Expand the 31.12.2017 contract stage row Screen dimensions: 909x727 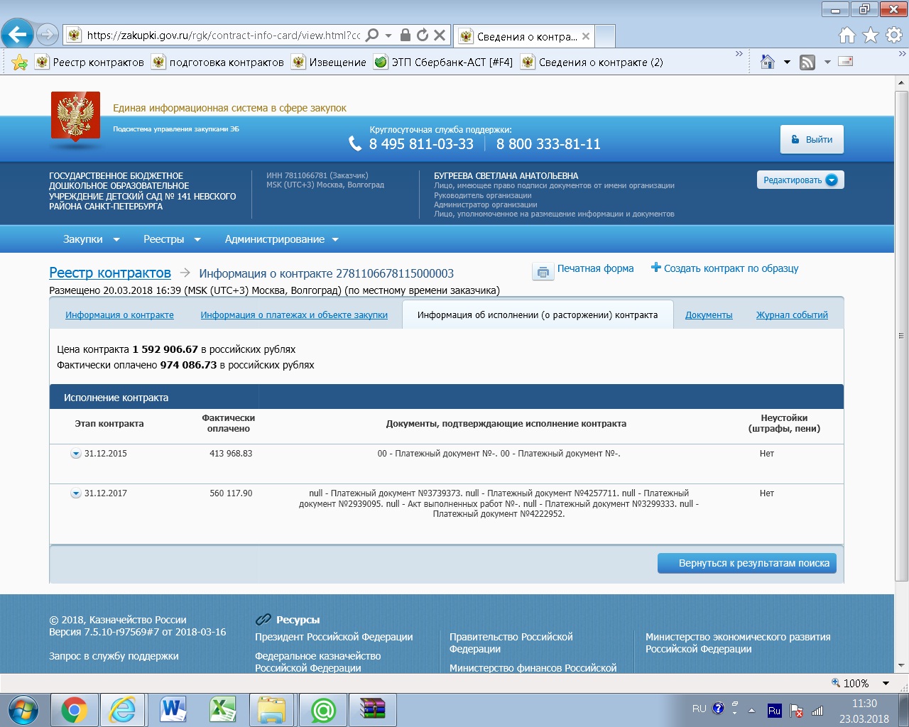click(75, 494)
